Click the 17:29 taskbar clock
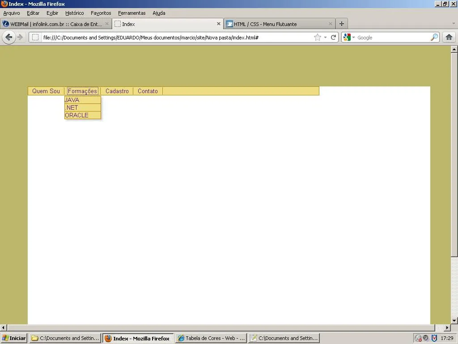Image resolution: width=458 pixels, height=344 pixels. (x=447, y=338)
